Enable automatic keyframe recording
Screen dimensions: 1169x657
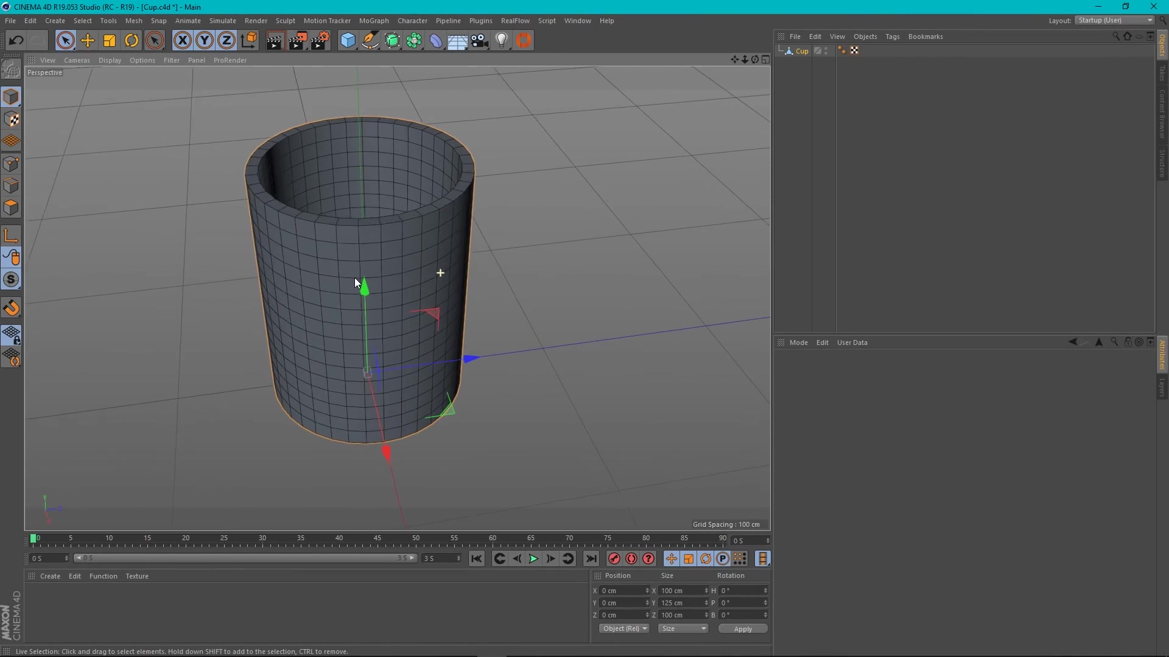(631, 558)
